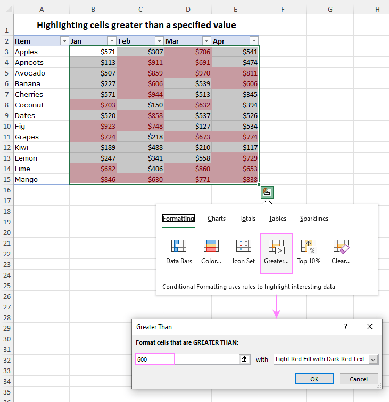389x402 pixels.
Task: Open the Mar column filter dropdown
Action: [x=206, y=41]
